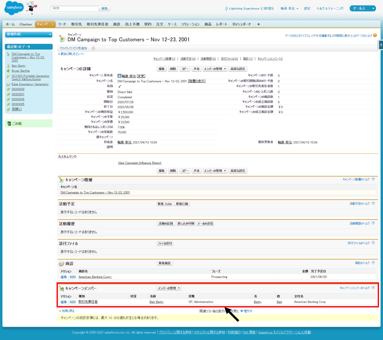Click the Completed status value
This screenshot has width=383, height=340.
coord(124,97)
